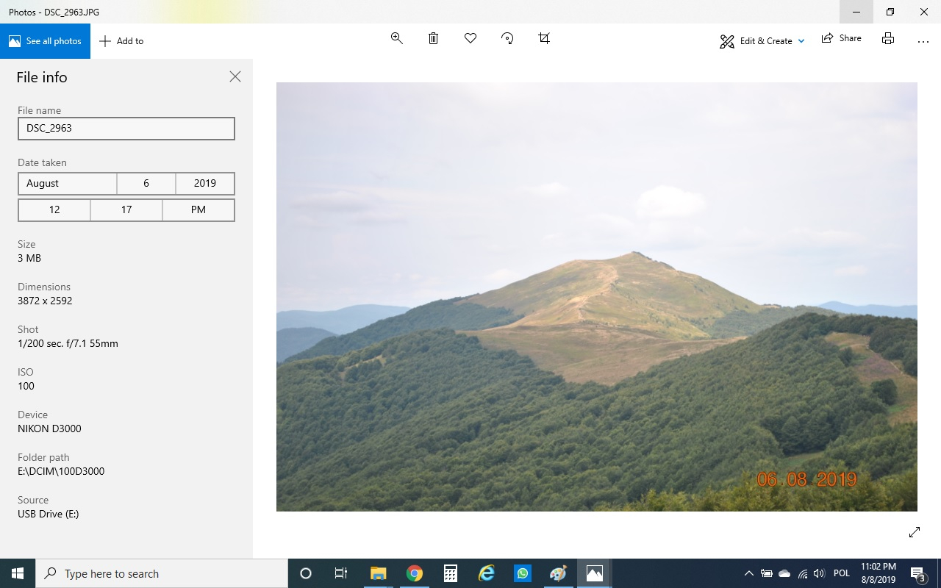Open Chrome from the taskbar

415,573
